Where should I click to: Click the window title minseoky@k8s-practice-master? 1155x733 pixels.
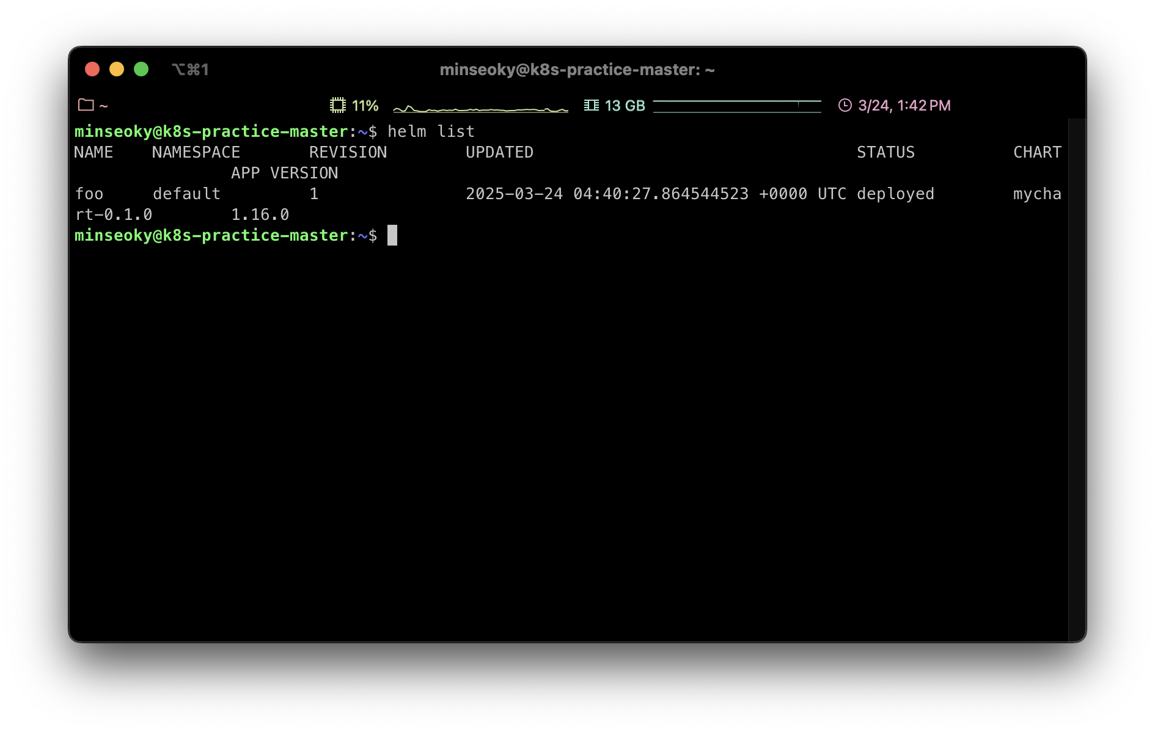577,70
